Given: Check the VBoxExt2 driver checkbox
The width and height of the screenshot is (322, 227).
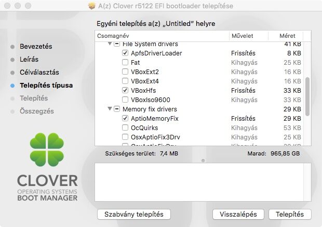Looking at the screenshot, I should [125, 72].
